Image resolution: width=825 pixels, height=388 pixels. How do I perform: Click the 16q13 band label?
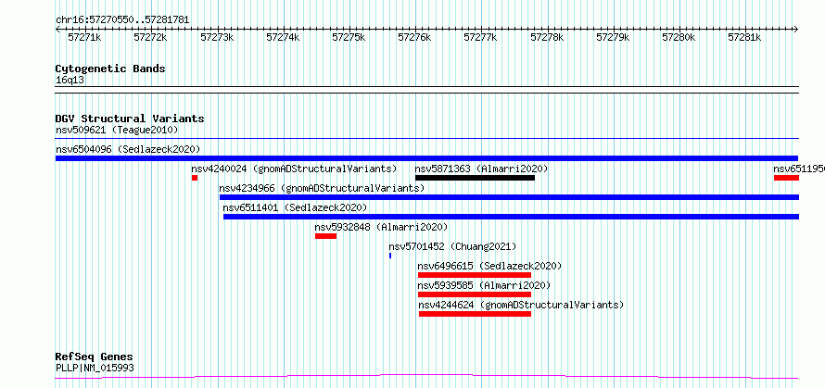point(70,81)
